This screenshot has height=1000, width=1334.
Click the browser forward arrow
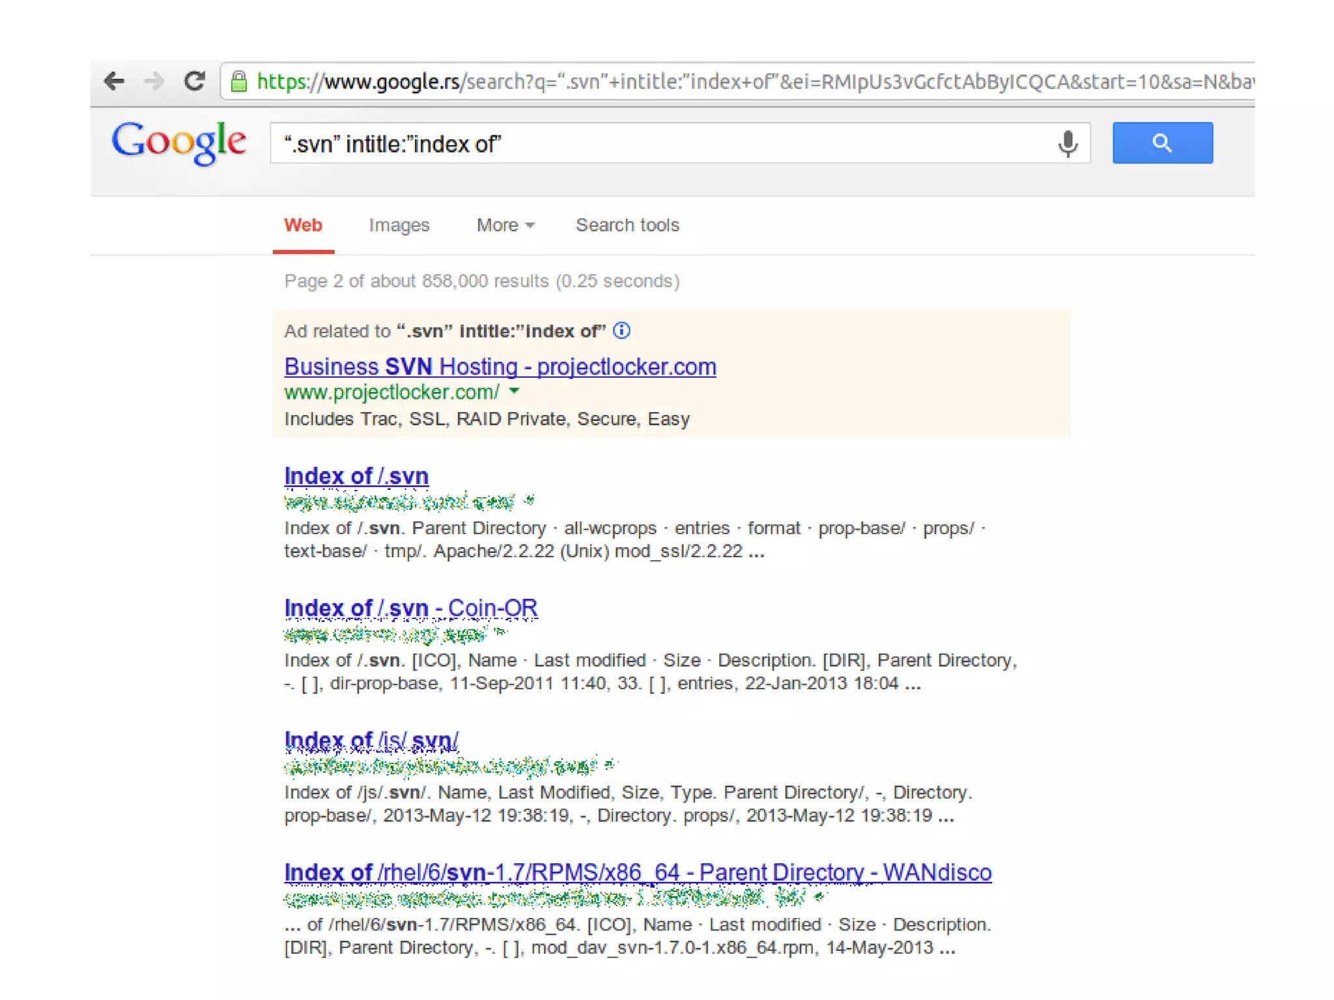154,81
